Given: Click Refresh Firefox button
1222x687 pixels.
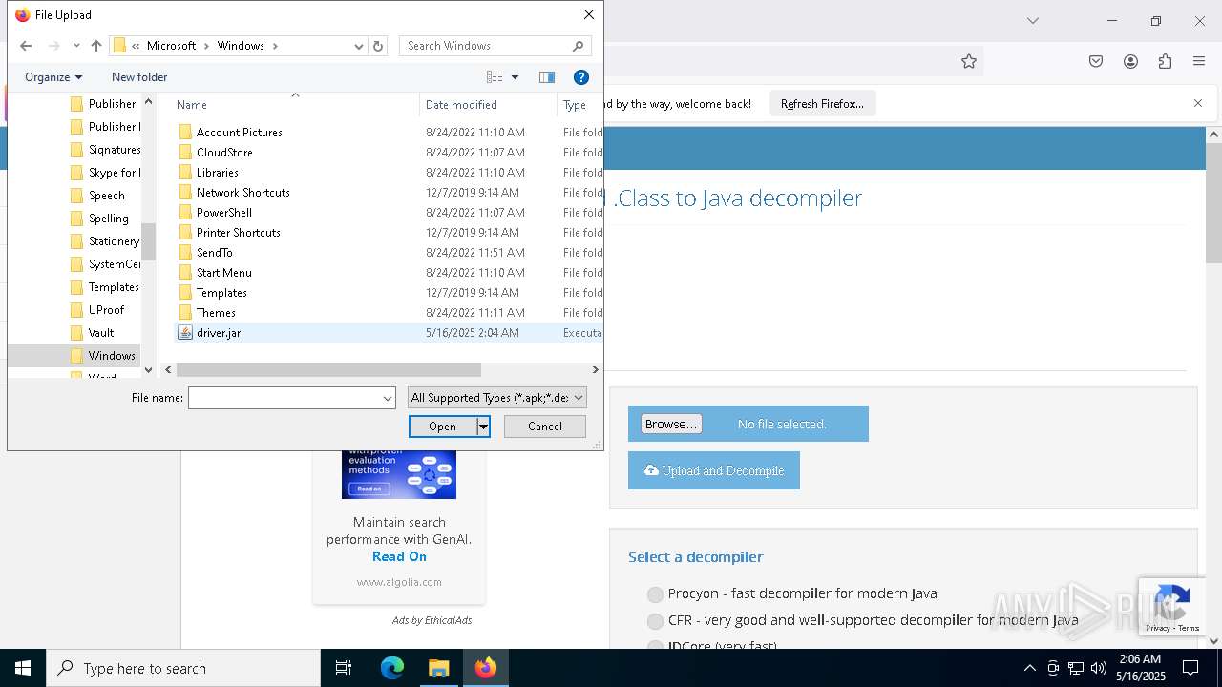Looking at the screenshot, I should [x=822, y=104].
